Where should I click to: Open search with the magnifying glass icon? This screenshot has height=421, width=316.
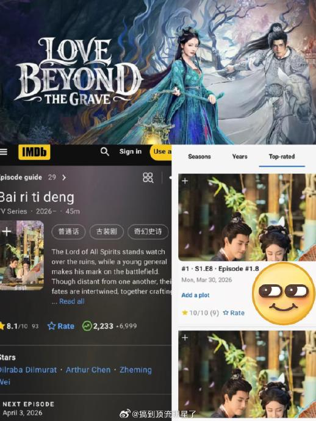(105, 152)
